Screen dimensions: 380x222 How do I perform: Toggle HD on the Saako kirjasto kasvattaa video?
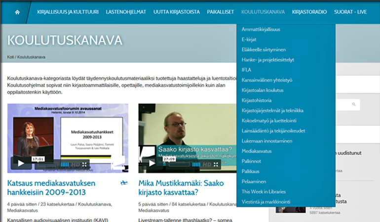[207, 165]
